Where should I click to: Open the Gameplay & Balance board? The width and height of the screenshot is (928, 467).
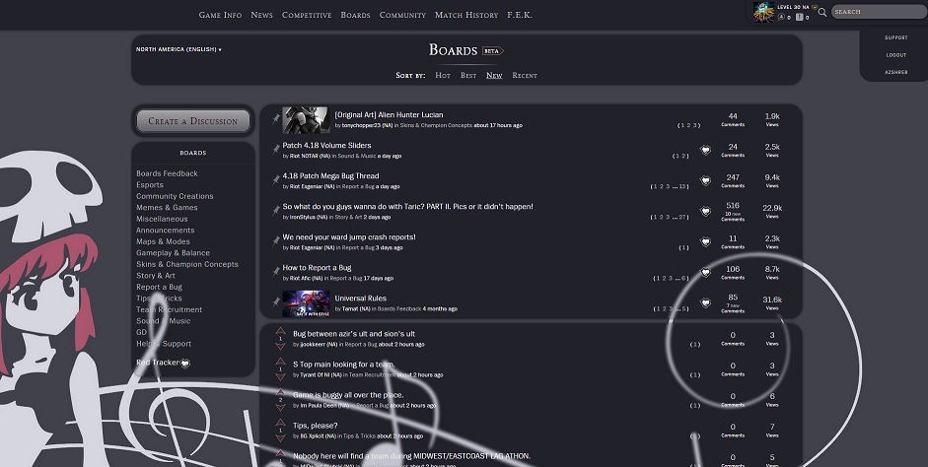pyautogui.click(x=173, y=253)
